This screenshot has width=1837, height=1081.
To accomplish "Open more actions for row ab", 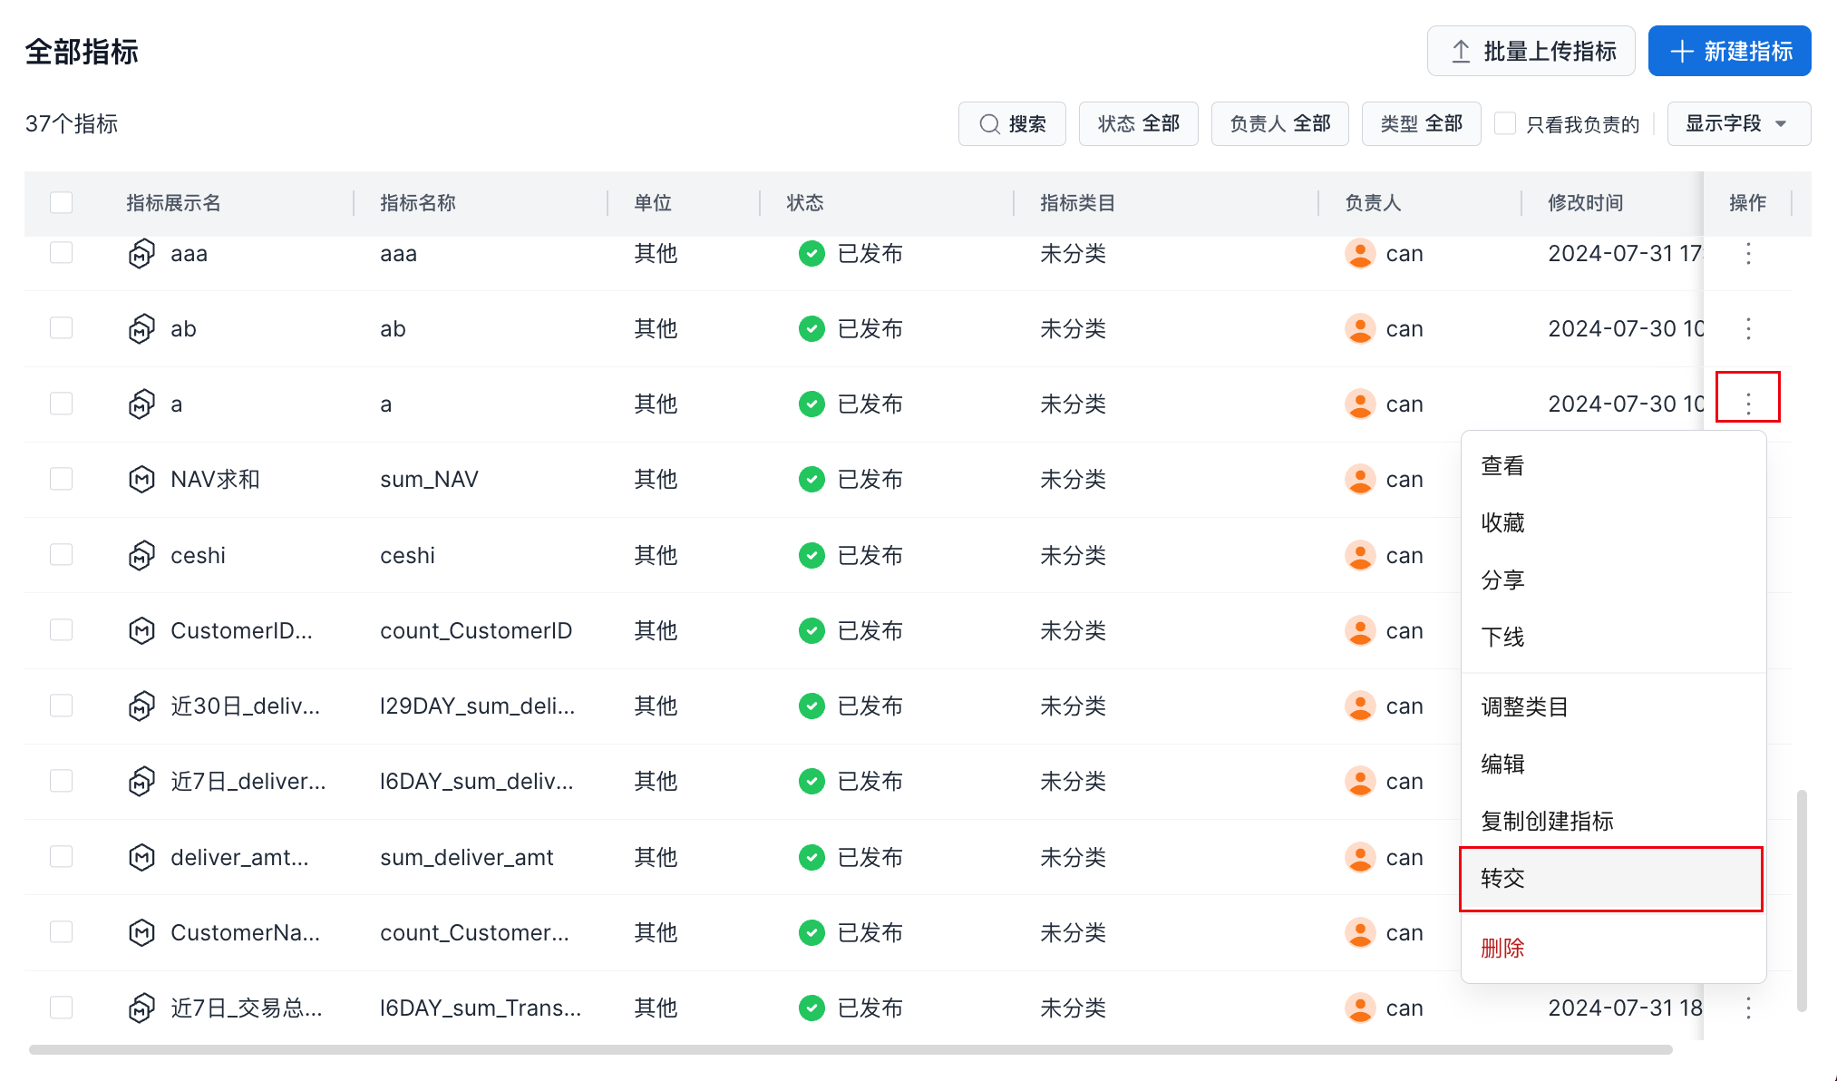I will 1748,328.
